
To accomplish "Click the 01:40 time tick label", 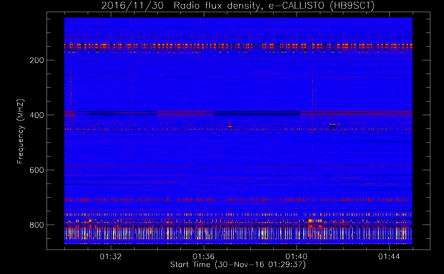I will [x=296, y=257].
